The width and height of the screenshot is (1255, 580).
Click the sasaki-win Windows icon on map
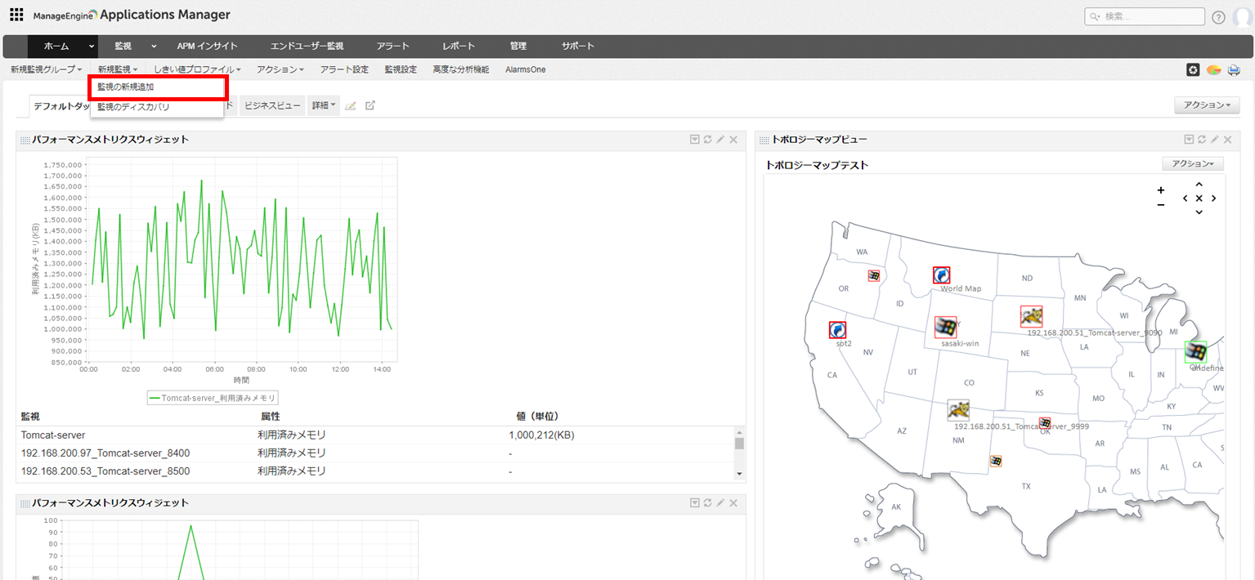pyautogui.click(x=946, y=328)
